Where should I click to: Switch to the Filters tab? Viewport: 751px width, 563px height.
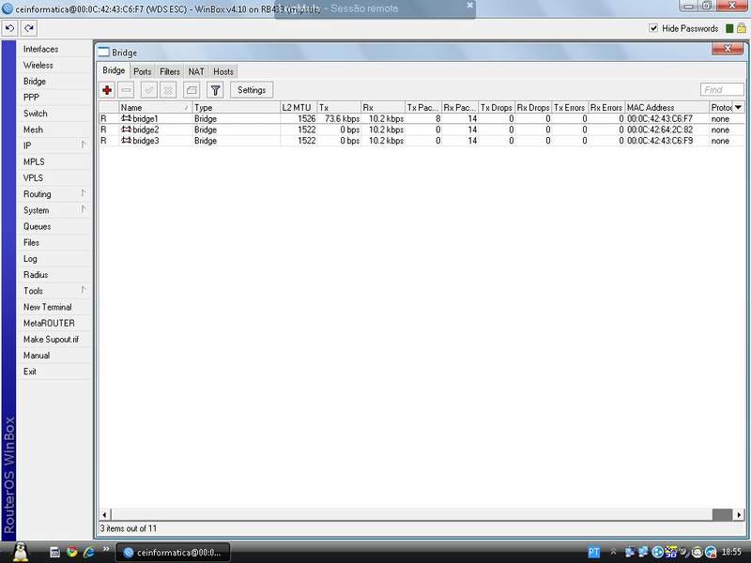tap(170, 71)
